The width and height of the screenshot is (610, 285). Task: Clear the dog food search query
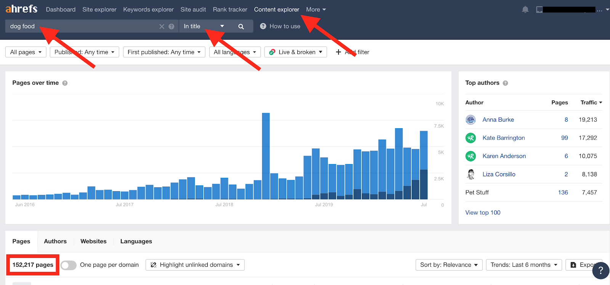(162, 26)
